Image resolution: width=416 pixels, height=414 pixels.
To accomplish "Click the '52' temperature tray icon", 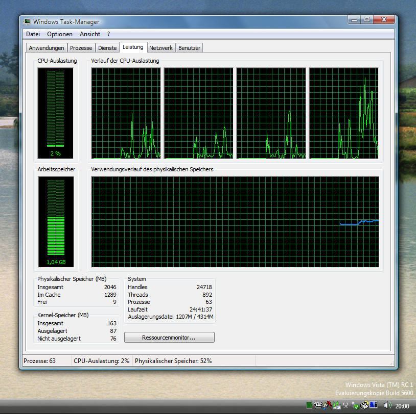I will [345, 405].
